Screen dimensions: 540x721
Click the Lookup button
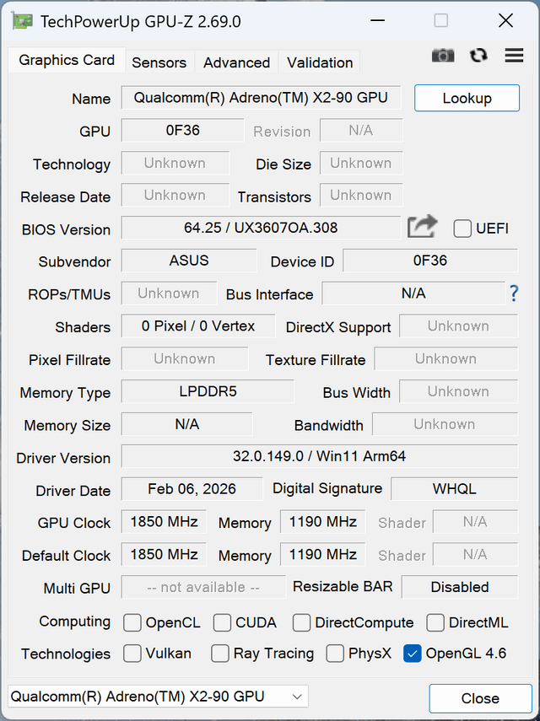coord(467,98)
